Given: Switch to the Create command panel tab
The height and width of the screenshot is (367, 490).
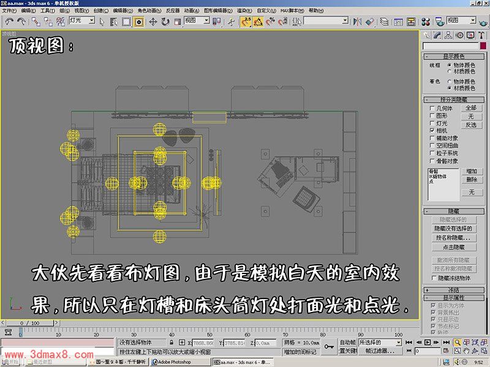Looking at the screenshot, I should pyautogui.click(x=426, y=35).
